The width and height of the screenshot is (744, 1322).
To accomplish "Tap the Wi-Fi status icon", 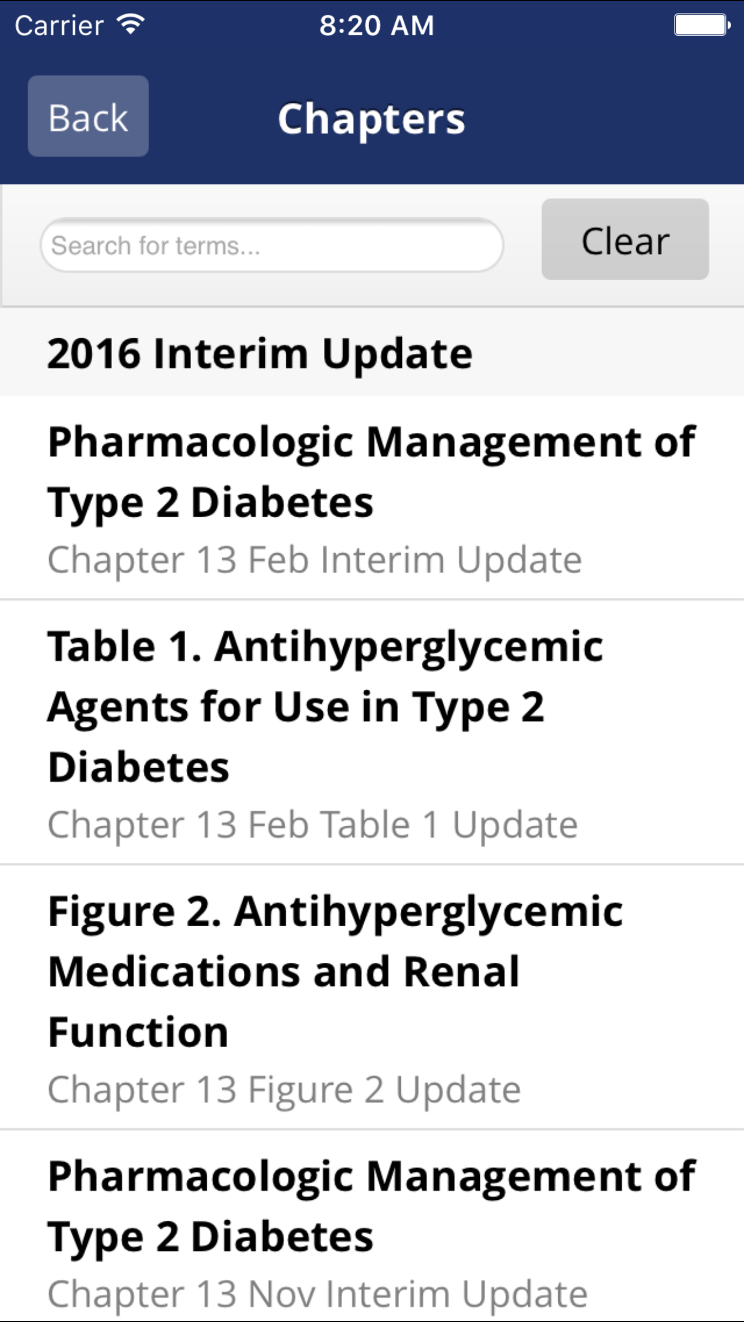I will [131, 25].
